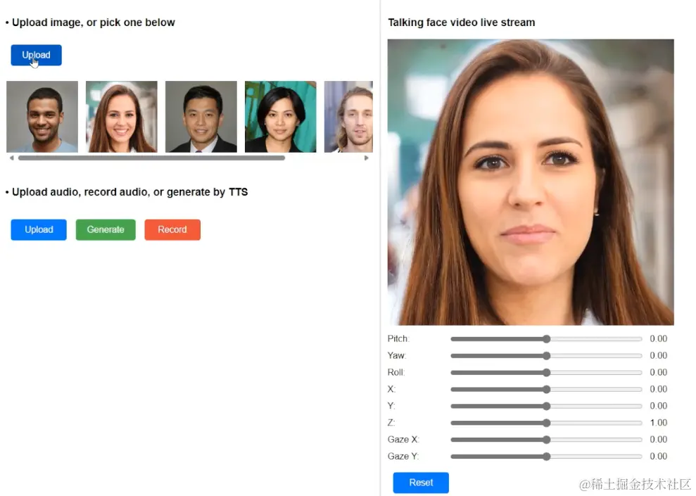Click the gallery scroll right arrow
The image size is (696, 496).
pos(366,158)
